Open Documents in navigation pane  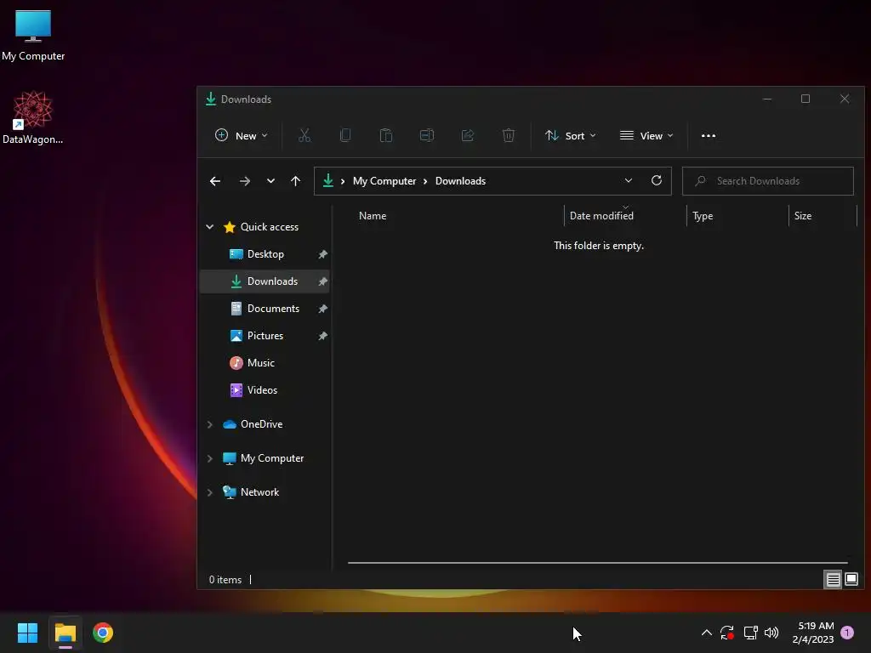(x=265, y=309)
